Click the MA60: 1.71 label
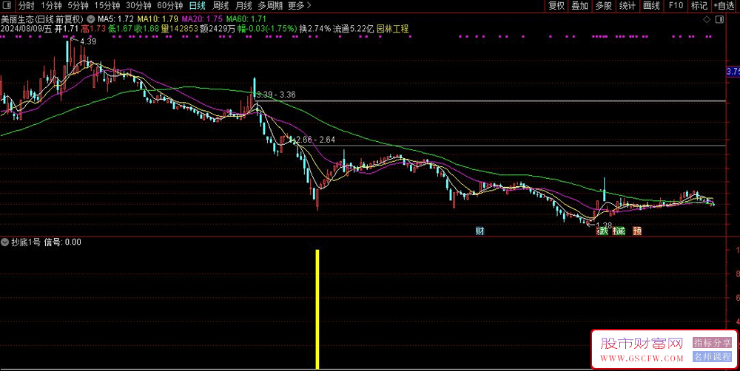This screenshot has width=740, height=371. tap(246, 19)
